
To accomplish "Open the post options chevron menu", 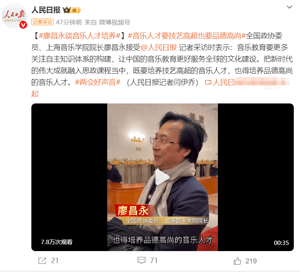I will 289,7.
